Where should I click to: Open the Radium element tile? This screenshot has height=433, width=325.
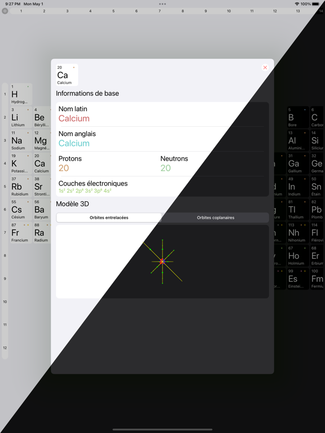point(42,233)
